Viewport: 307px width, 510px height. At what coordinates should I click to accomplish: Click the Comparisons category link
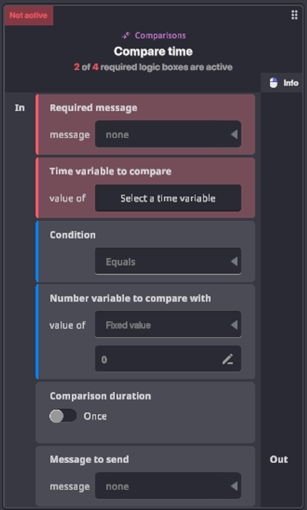(160, 35)
